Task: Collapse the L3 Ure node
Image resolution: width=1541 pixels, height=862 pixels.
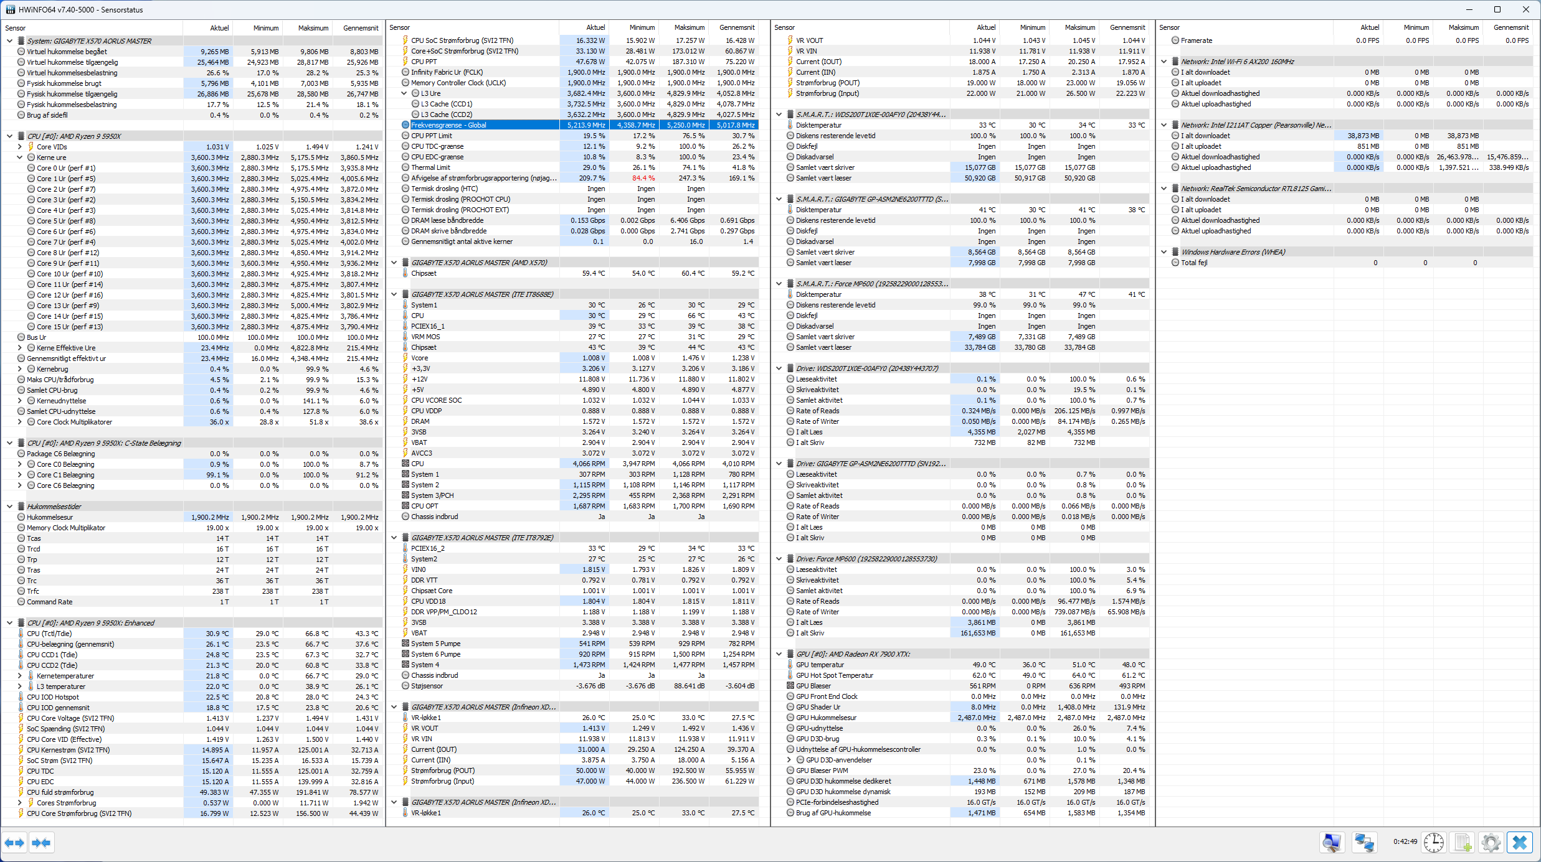Action: 404,93
